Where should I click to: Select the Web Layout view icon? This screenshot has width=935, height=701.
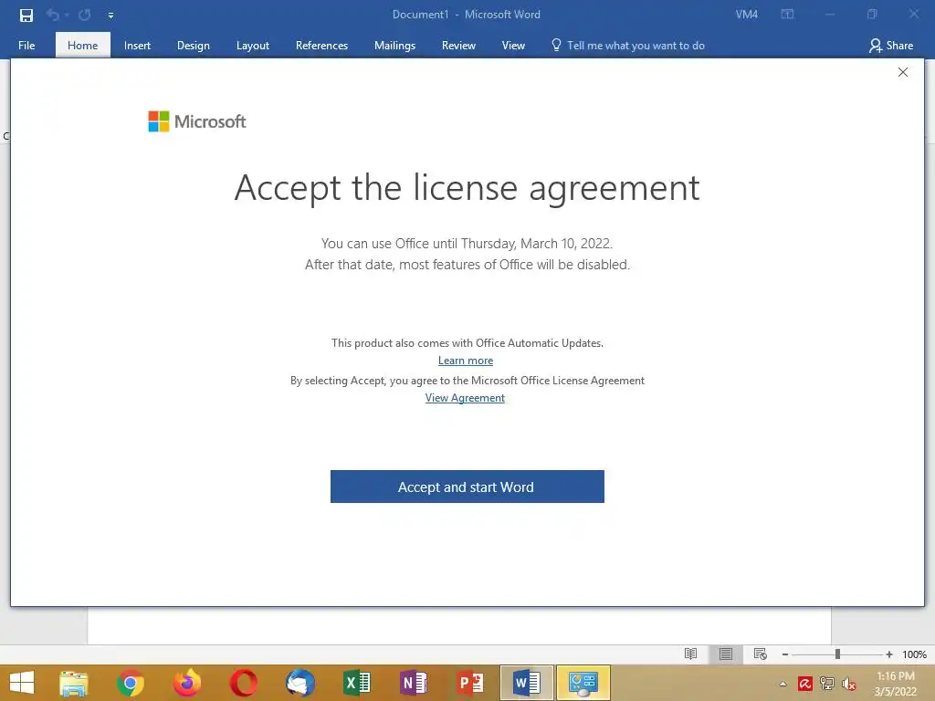[x=761, y=654]
